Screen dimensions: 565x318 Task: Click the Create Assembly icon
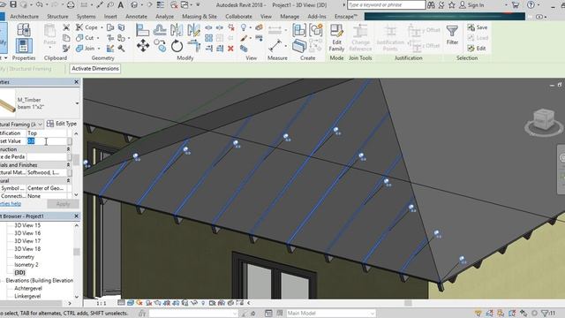[x=299, y=30]
